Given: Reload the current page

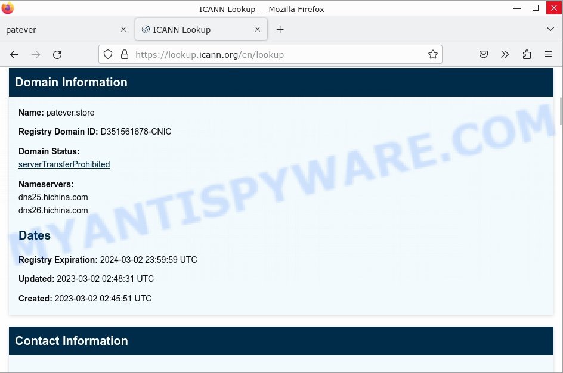Looking at the screenshot, I should [x=57, y=54].
